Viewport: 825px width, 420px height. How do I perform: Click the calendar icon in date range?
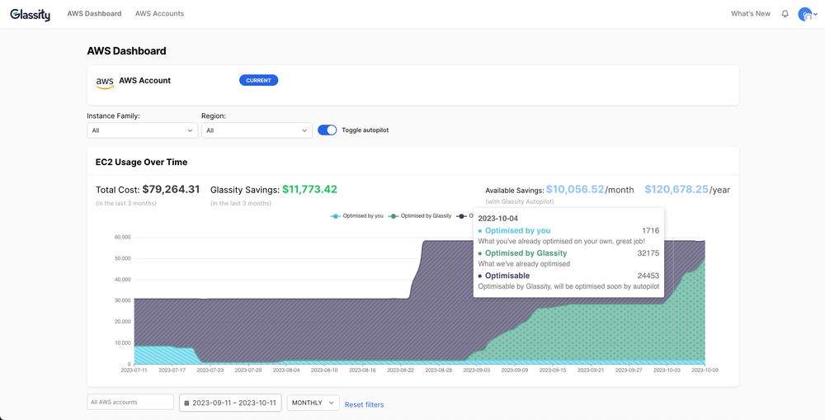pyautogui.click(x=186, y=403)
